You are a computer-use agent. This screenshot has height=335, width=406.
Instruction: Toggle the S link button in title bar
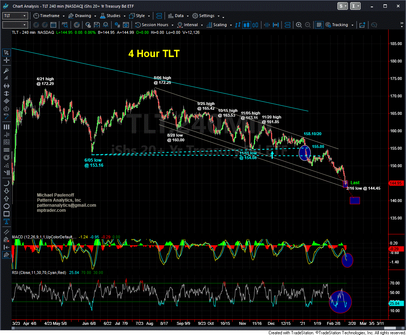(x=342, y=6)
